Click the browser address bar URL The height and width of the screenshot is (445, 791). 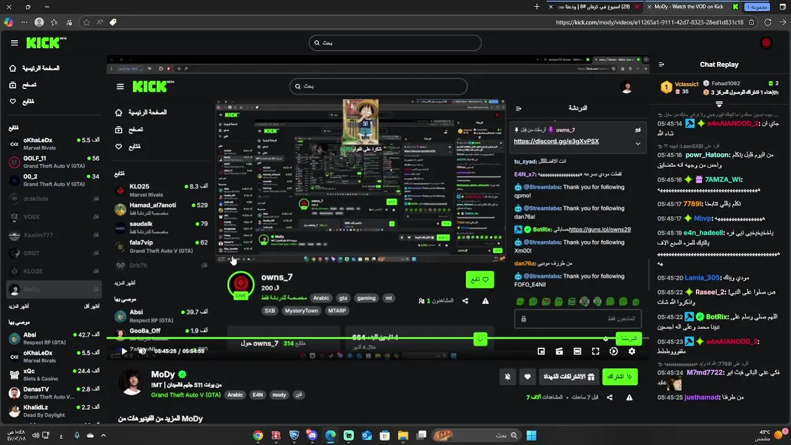tap(649, 22)
